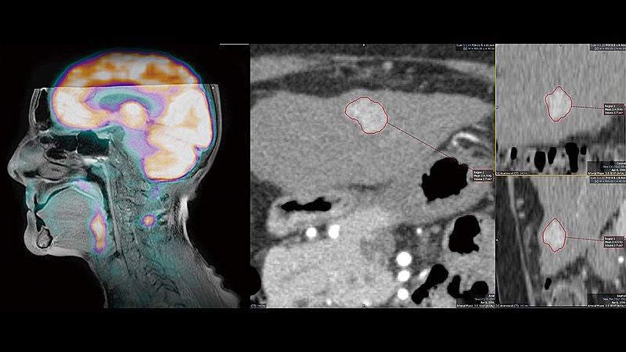Viewport: 626px width, 352px height.
Task: Click the Region 1 label in coronal view
Action: pyautogui.click(x=614, y=110)
